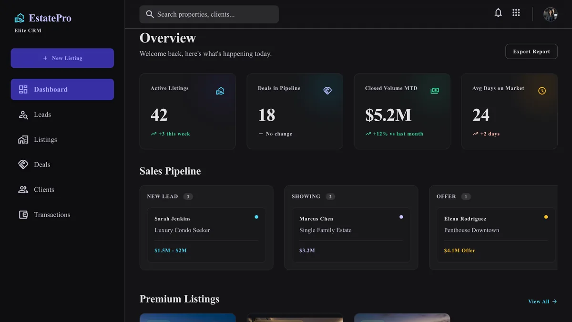The width and height of the screenshot is (572, 322).
Task: Click the trend arrow beside +12% vs last month
Action: pos(368,134)
